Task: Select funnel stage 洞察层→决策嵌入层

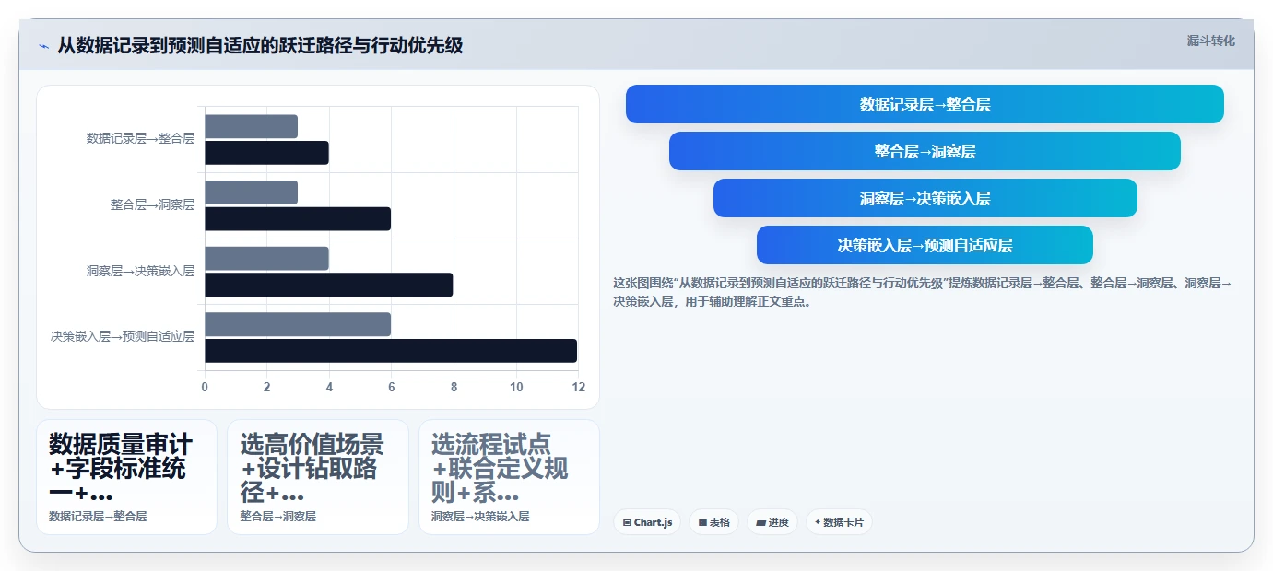Action: 925,198
